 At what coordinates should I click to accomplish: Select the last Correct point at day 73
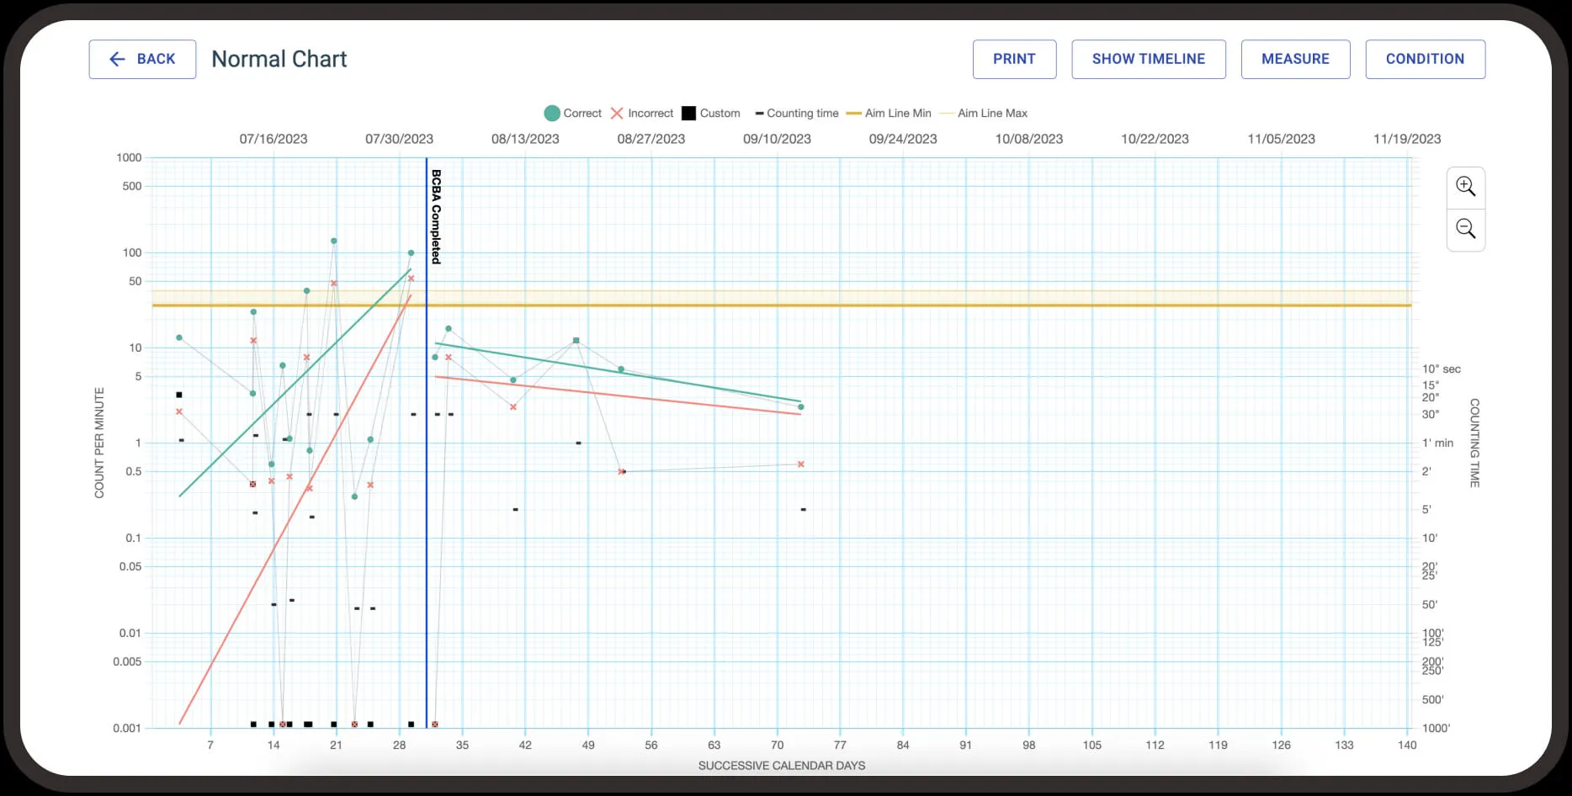(801, 407)
